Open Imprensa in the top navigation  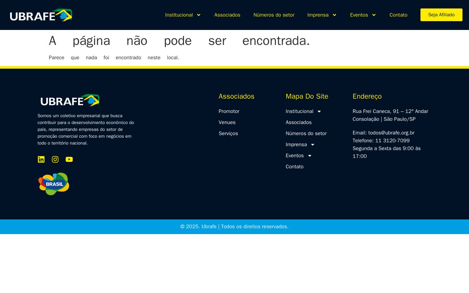(318, 15)
